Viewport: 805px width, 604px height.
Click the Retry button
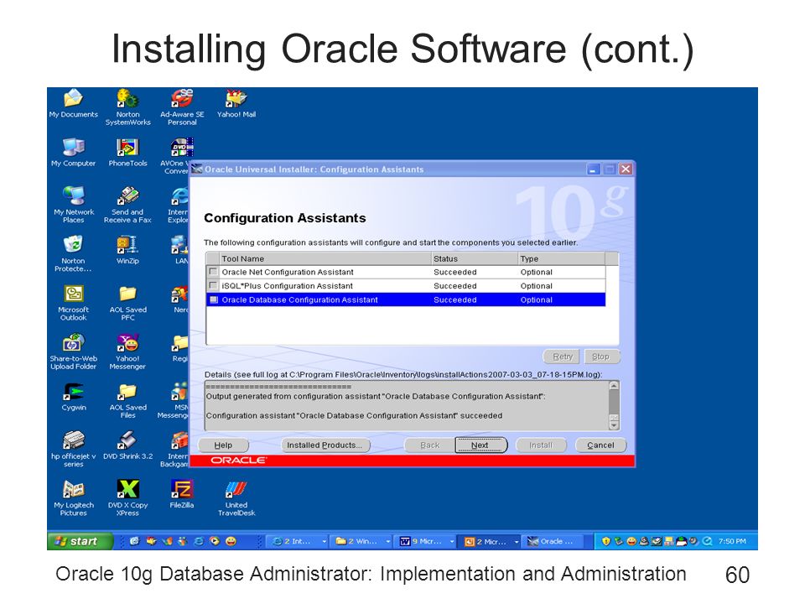coord(562,357)
